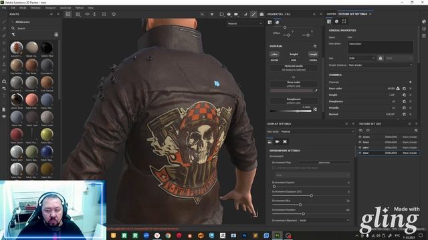Select the orange-pink fabric material thumbnail

click(31, 99)
